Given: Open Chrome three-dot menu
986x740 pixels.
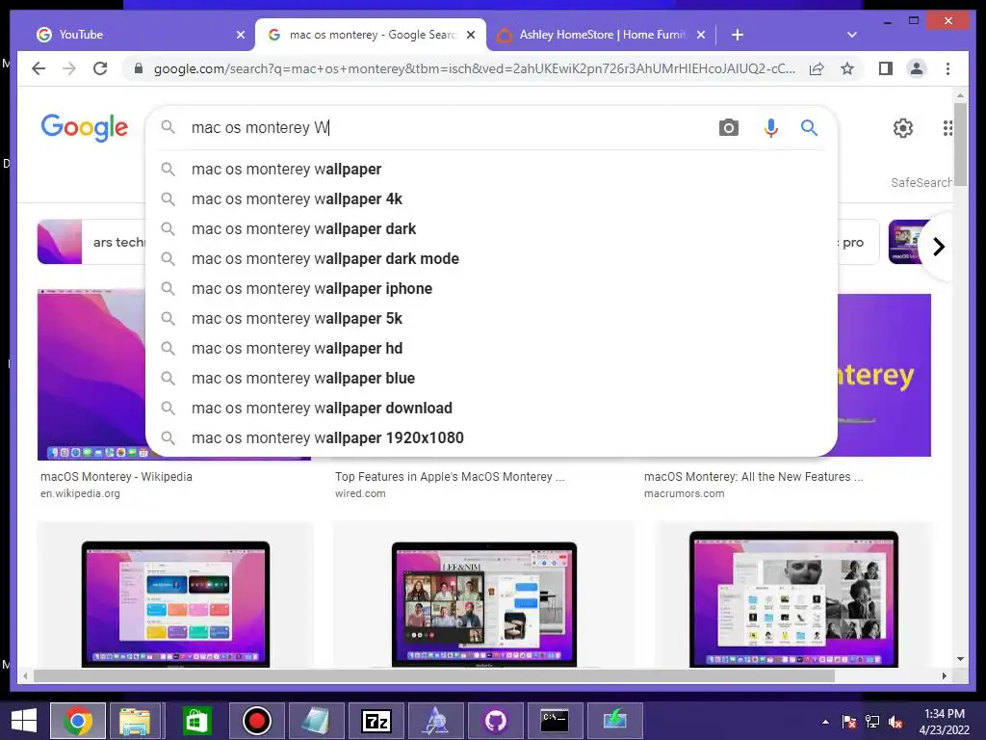Looking at the screenshot, I should pos(947,68).
